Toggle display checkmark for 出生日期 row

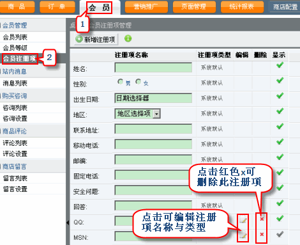(280, 95)
